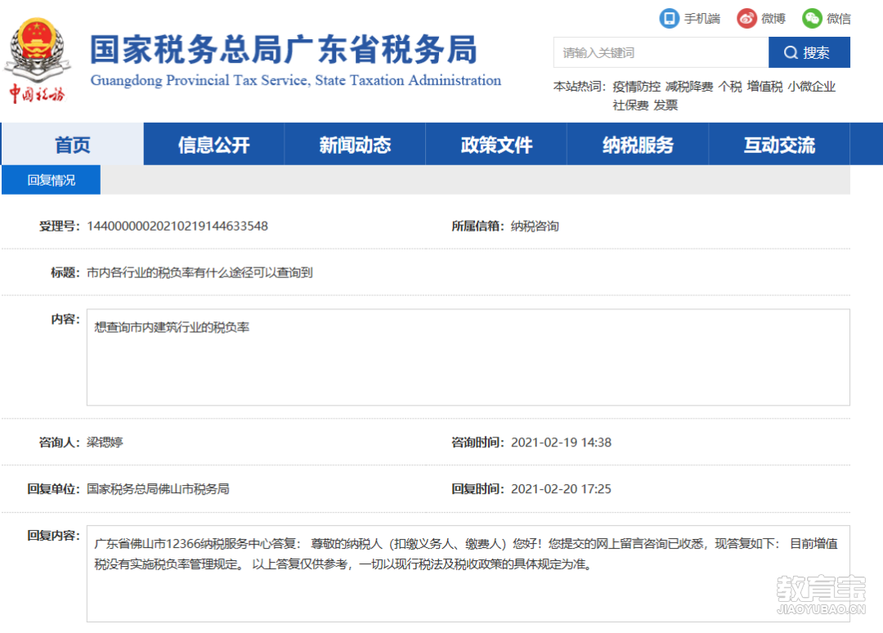Click inquiry time 2021-02-19 14:38
Image resolution: width=883 pixels, height=633 pixels.
pyautogui.click(x=561, y=442)
